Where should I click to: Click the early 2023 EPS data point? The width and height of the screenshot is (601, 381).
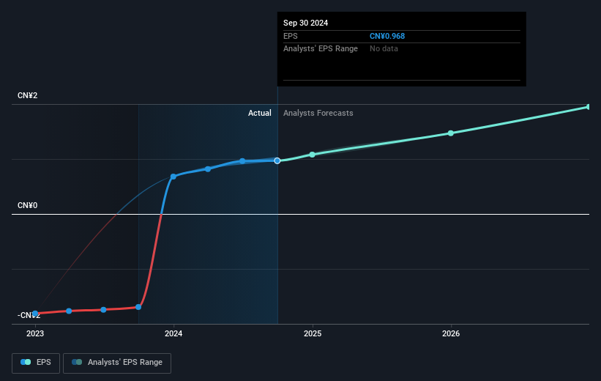(35, 314)
